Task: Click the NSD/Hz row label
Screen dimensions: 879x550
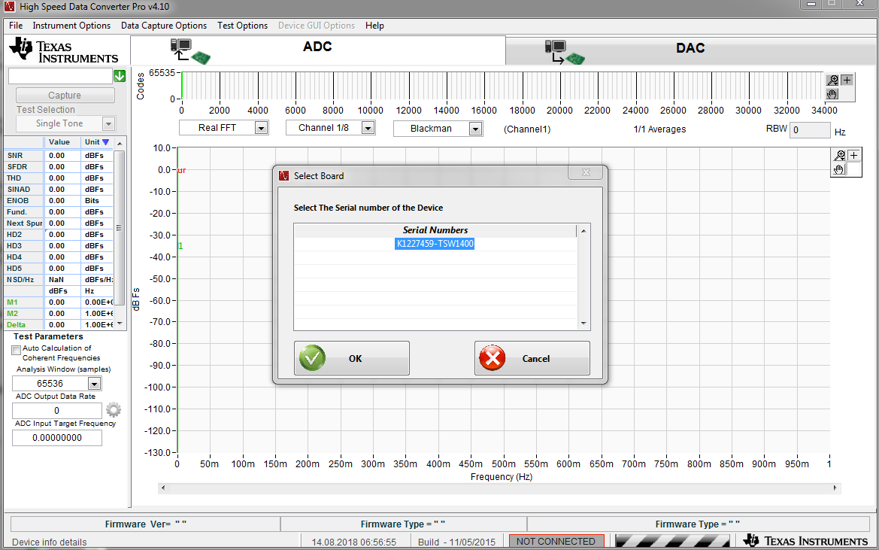Action: click(20, 280)
